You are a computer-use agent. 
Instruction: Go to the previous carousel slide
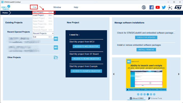[114, 74]
